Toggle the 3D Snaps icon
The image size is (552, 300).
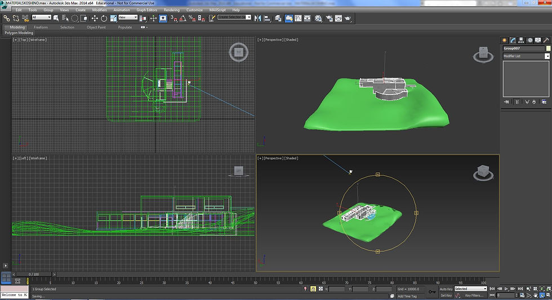coord(174,18)
